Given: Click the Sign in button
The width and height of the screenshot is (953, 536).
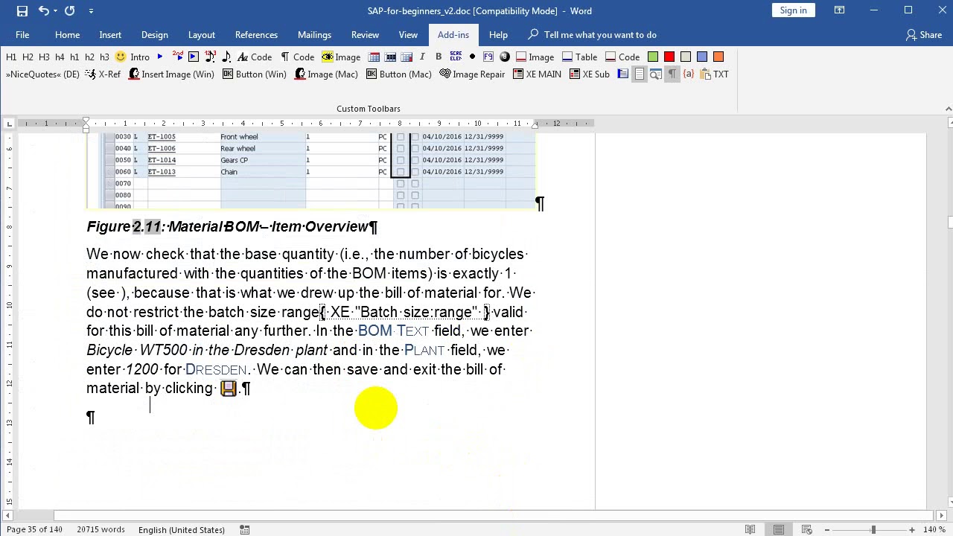Looking at the screenshot, I should tap(793, 10).
